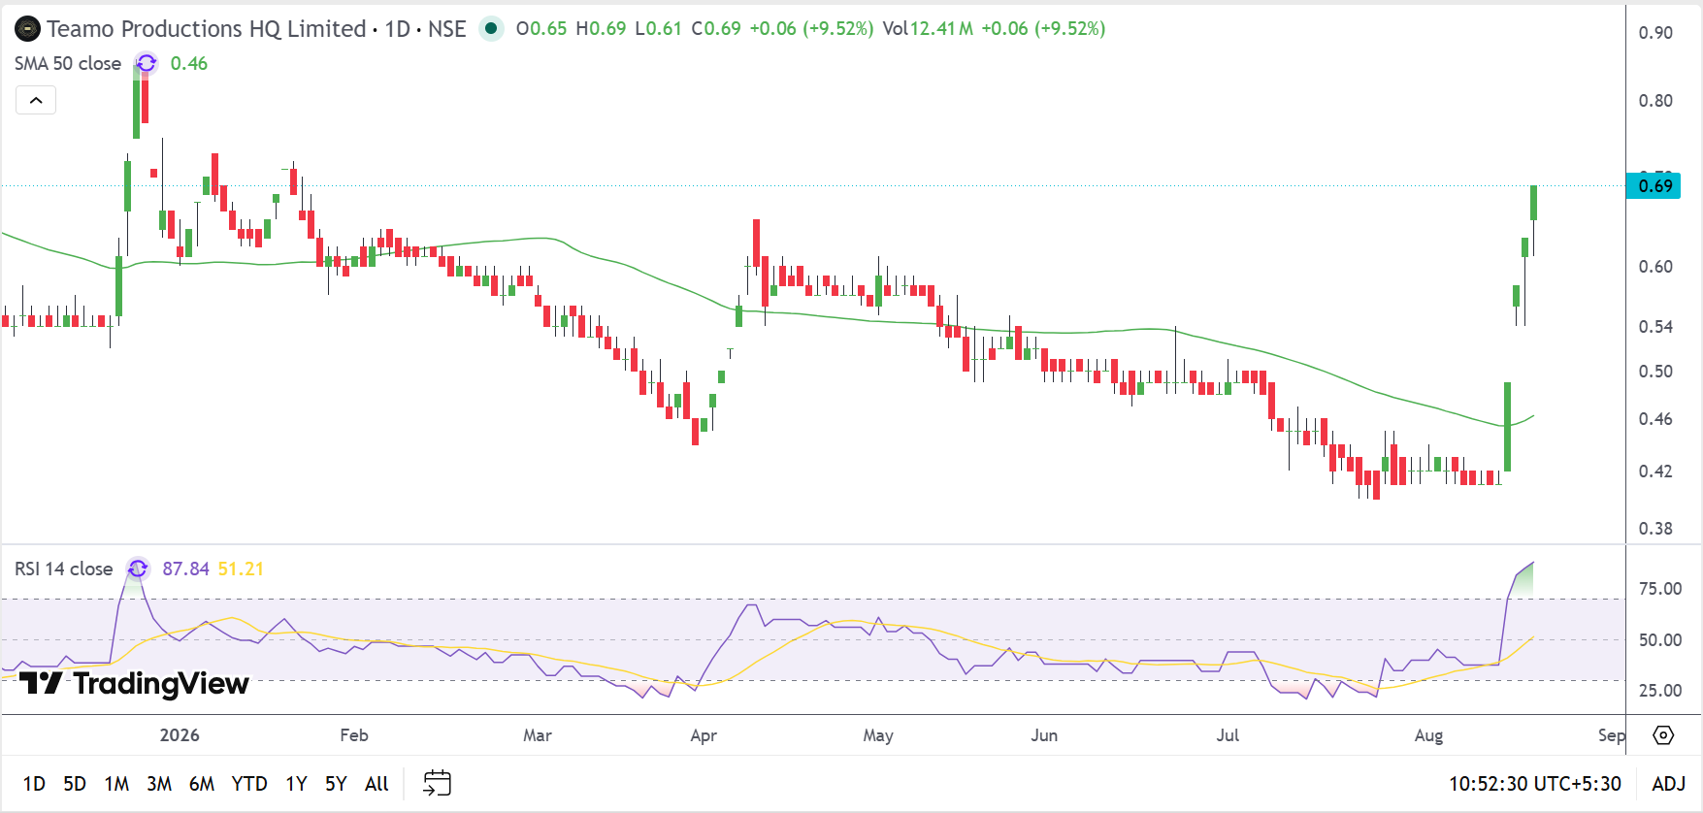Click the Jun label on time axis
Screen dimensions: 1703x813
(x=1044, y=735)
